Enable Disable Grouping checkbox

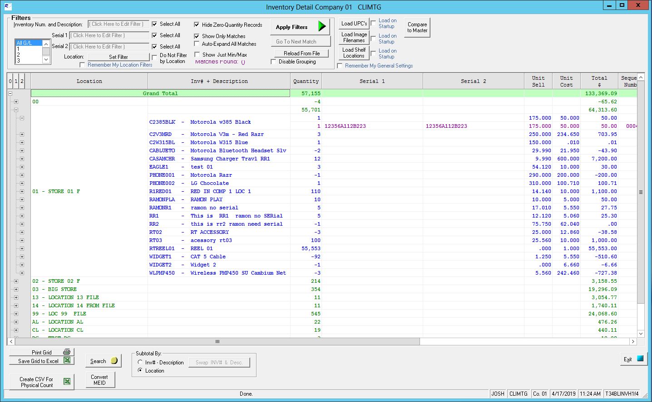273,62
